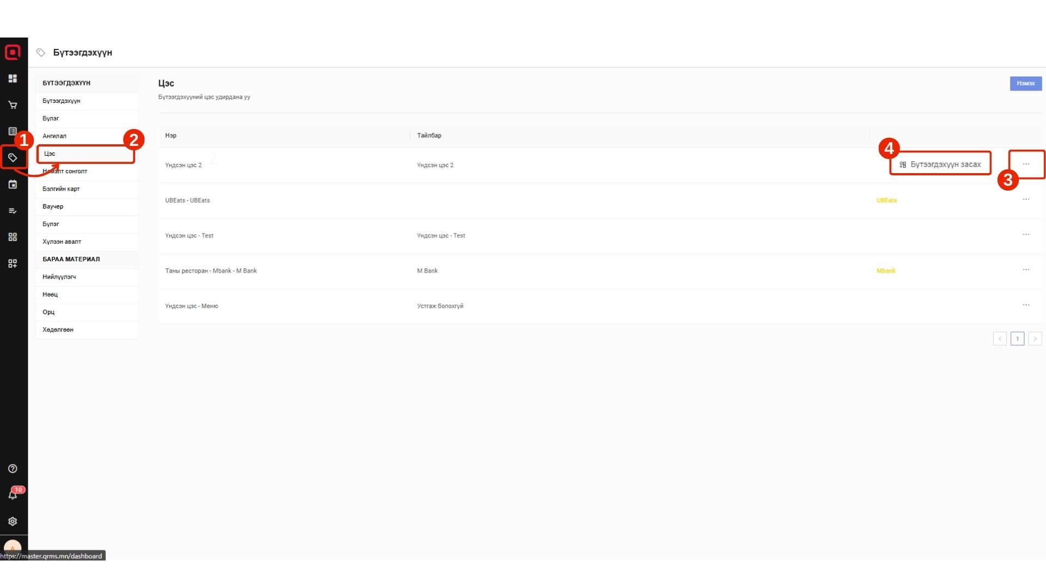Click the product tag icon in sidebar

coord(13,158)
